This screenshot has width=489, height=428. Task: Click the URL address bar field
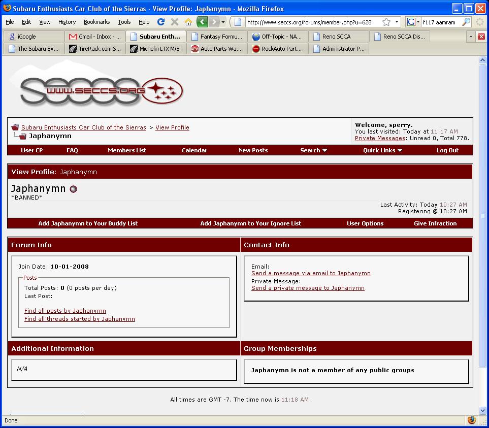tap(312, 22)
